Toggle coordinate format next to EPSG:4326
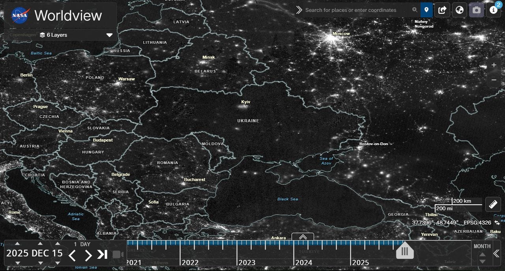Viewport: 505px width, 271px height. [x=496, y=223]
